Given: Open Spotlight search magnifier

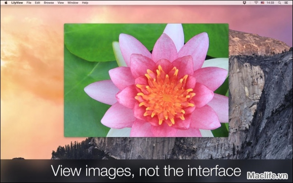Looking at the screenshot, I should click(x=280, y=3).
